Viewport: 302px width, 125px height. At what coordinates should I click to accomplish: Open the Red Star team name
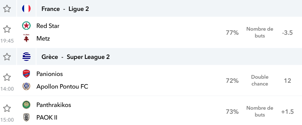(x=48, y=26)
